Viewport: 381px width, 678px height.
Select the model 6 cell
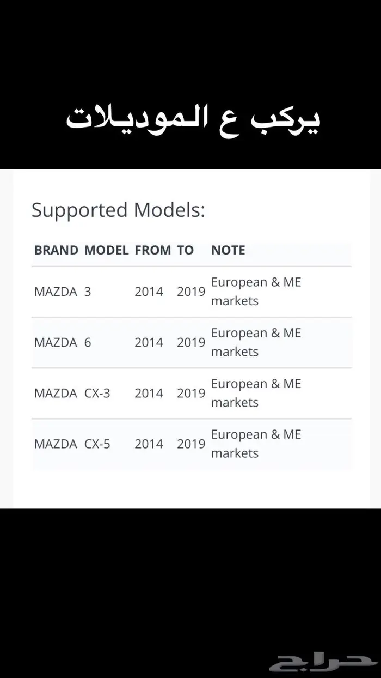coord(88,342)
